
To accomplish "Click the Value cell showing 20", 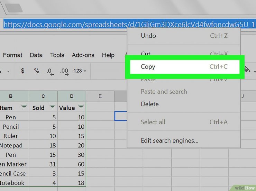I will pos(72,145).
